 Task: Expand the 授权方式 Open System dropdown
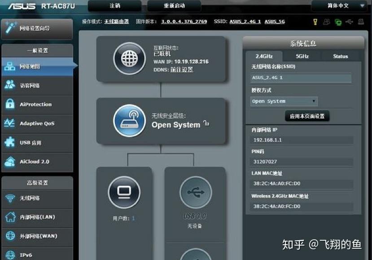pos(284,101)
